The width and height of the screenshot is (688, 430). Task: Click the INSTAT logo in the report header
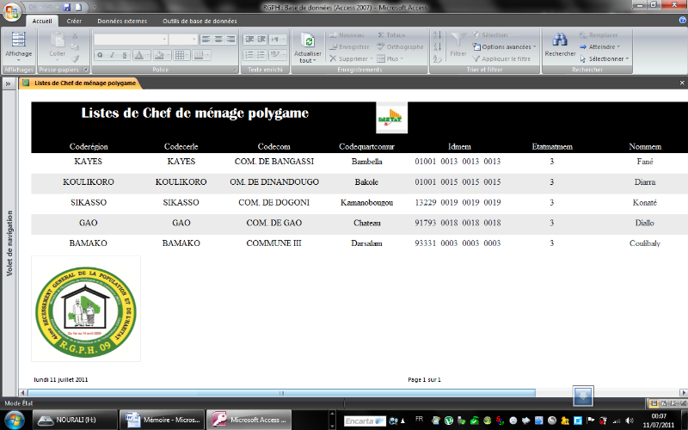tap(391, 118)
